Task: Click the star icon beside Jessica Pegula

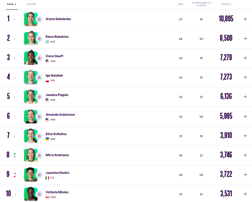Action: point(39,97)
